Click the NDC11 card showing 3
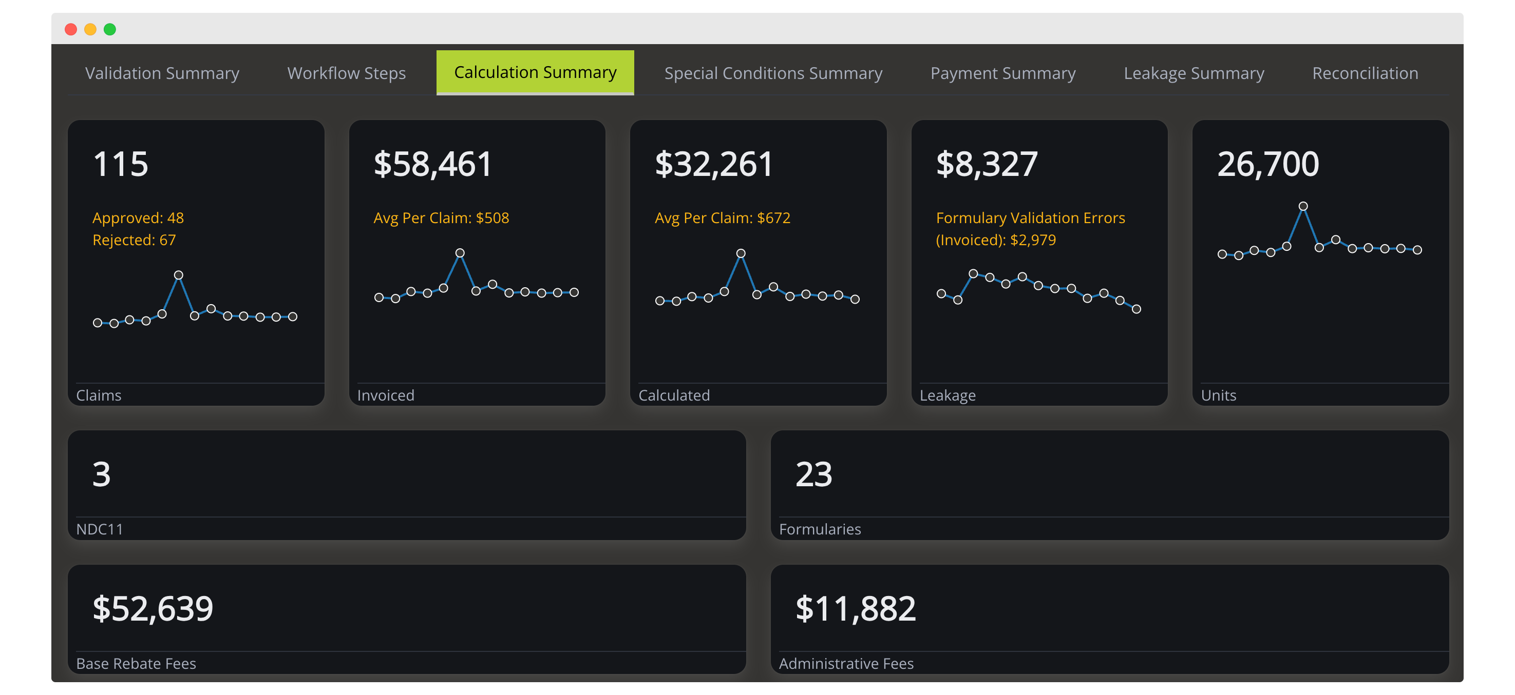The image size is (1515, 695). coord(406,485)
